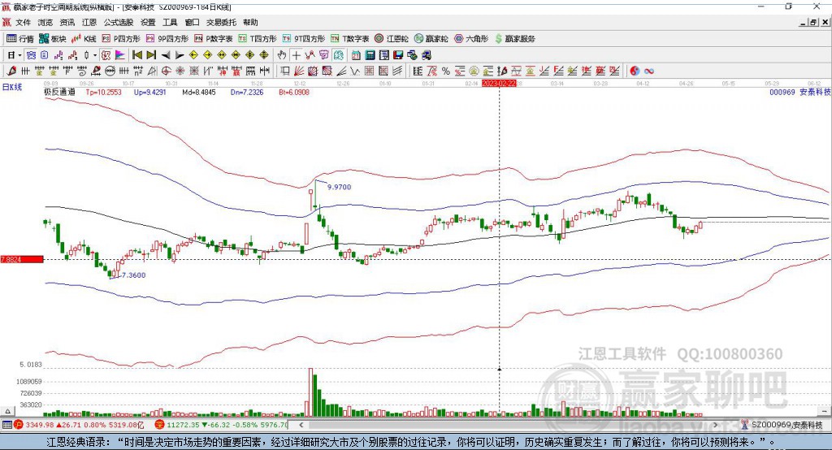
Task: Jump to last bar with green skip-right icon
Action: tap(151, 55)
